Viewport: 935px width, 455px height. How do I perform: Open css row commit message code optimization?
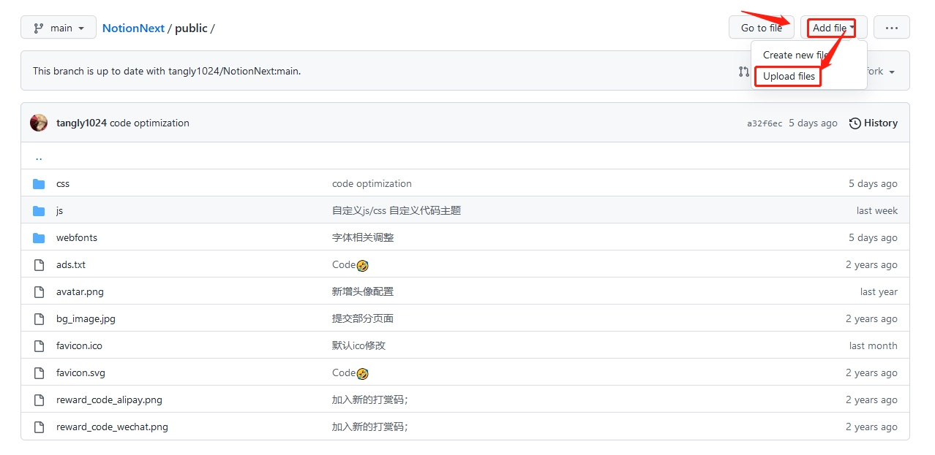[372, 183]
